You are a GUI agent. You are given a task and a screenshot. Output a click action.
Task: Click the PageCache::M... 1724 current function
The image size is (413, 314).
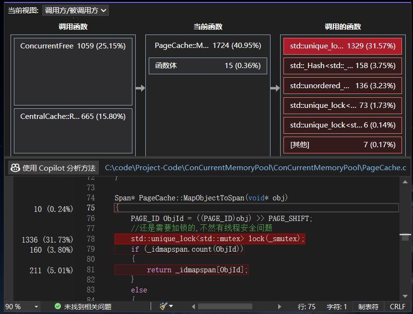point(208,46)
